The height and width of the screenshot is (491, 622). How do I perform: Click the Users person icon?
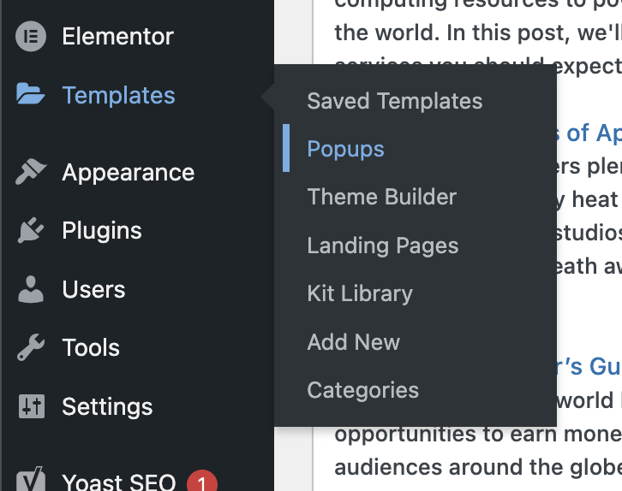(31, 289)
